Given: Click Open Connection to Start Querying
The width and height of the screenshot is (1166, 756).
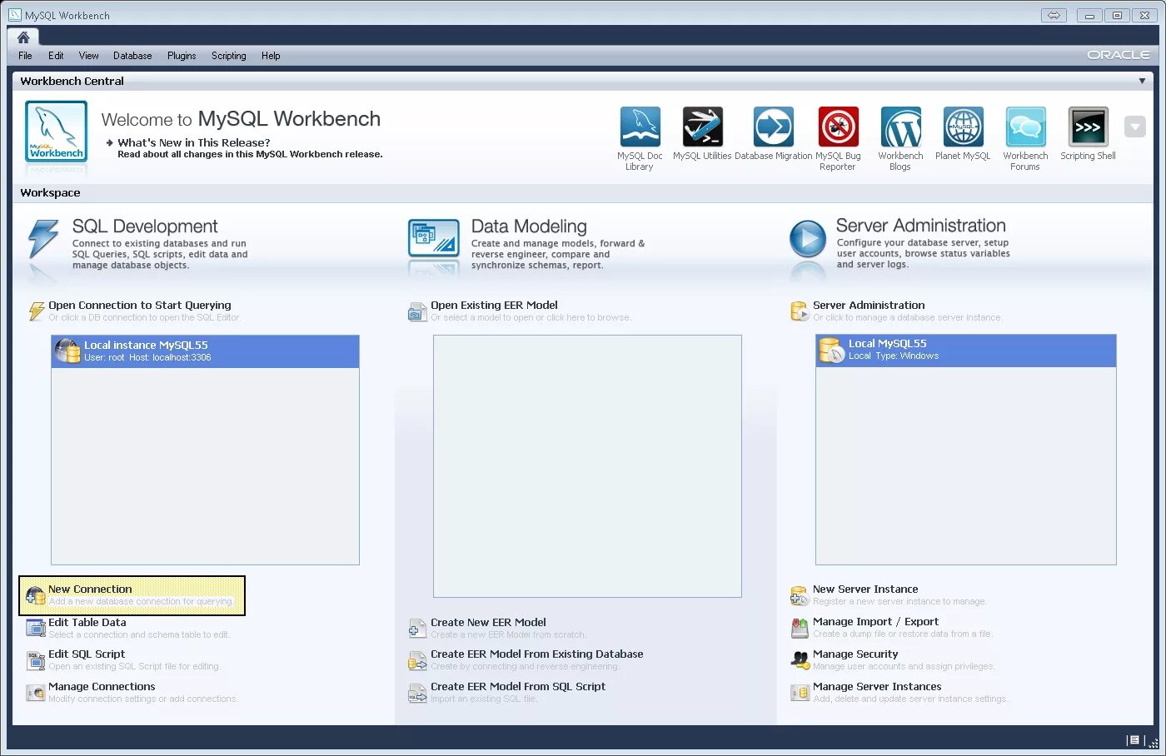Looking at the screenshot, I should [140, 305].
